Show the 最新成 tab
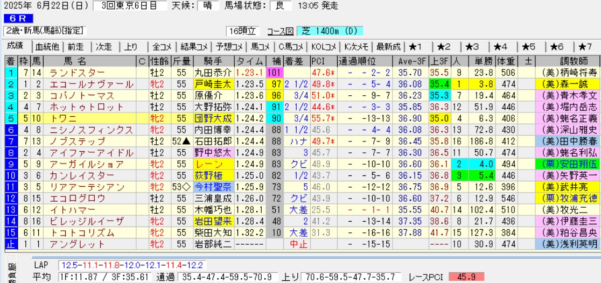 (x=388, y=46)
